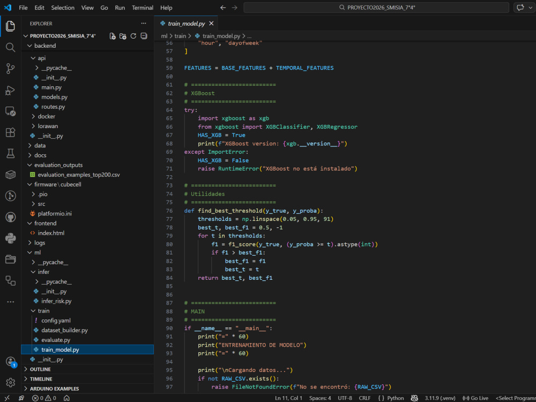This screenshot has width=536, height=402.
Task: Open evaluate.py file
Action: click(x=87, y=340)
